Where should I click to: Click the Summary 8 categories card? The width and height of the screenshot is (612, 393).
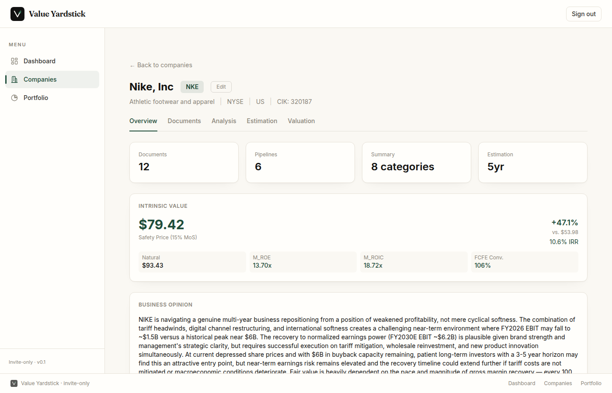click(417, 162)
